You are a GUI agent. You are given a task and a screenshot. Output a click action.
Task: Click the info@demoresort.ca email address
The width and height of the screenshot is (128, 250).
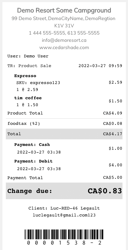pos(64,40)
